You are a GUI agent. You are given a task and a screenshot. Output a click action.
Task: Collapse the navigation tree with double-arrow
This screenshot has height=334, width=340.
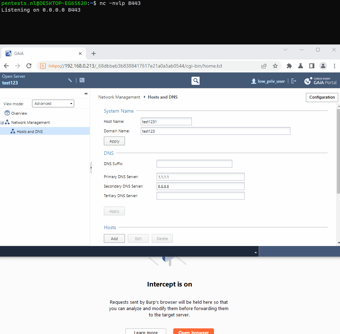tap(86, 94)
